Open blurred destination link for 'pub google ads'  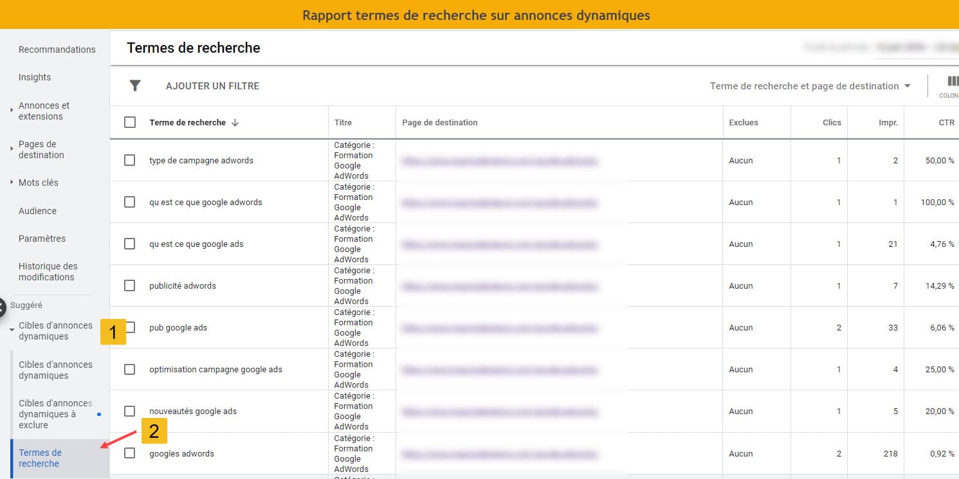(x=500, y=328)
